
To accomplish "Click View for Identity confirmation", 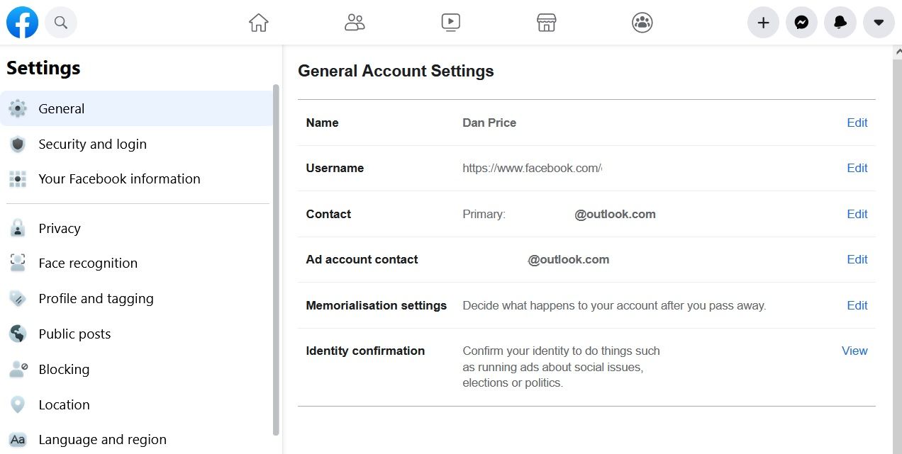I will (x=854, y=351).
